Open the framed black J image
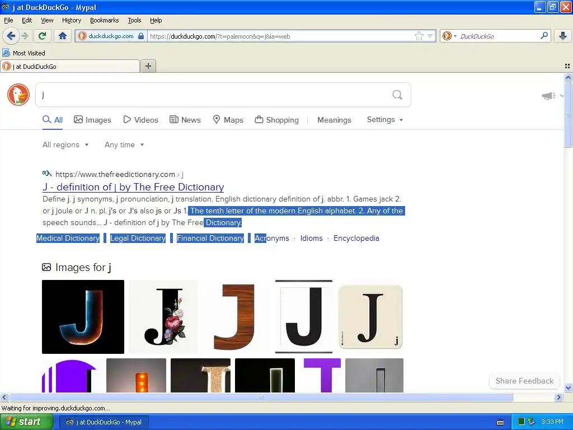The height and width of the screenshot is (430, 573). pyautogui.click(x=304, y=317)
